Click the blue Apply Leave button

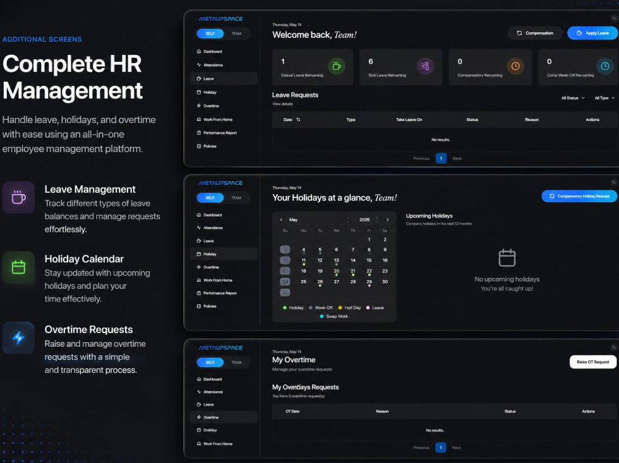click(x=592, y=33)
